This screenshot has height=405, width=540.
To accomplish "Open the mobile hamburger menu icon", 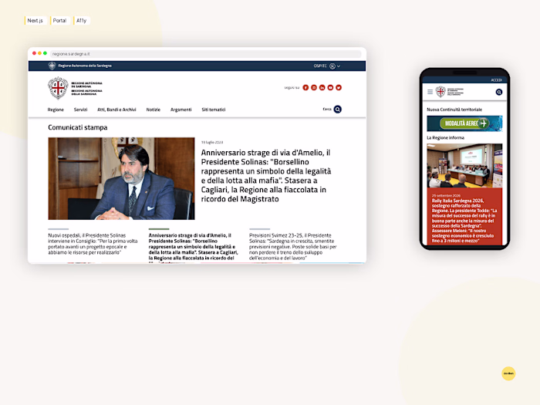I will click(430, 92).
